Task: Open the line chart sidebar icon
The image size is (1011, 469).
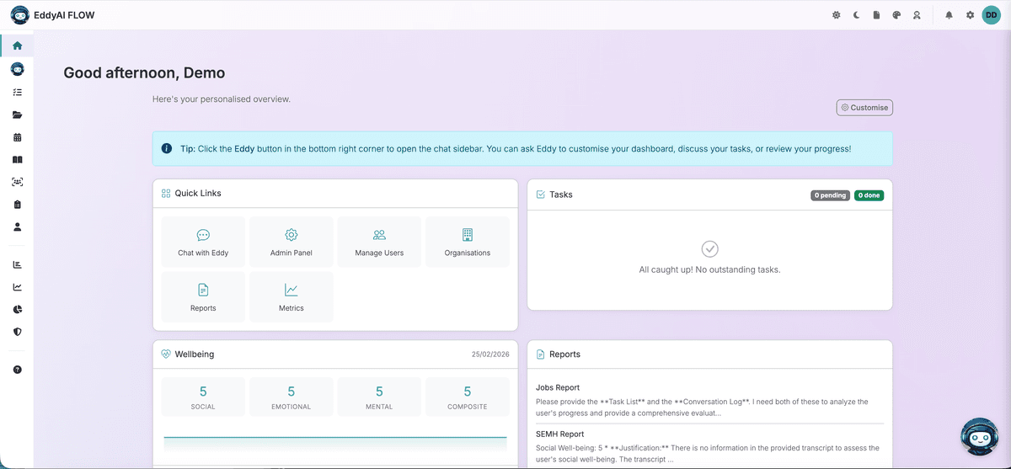Action: point(17,287)
